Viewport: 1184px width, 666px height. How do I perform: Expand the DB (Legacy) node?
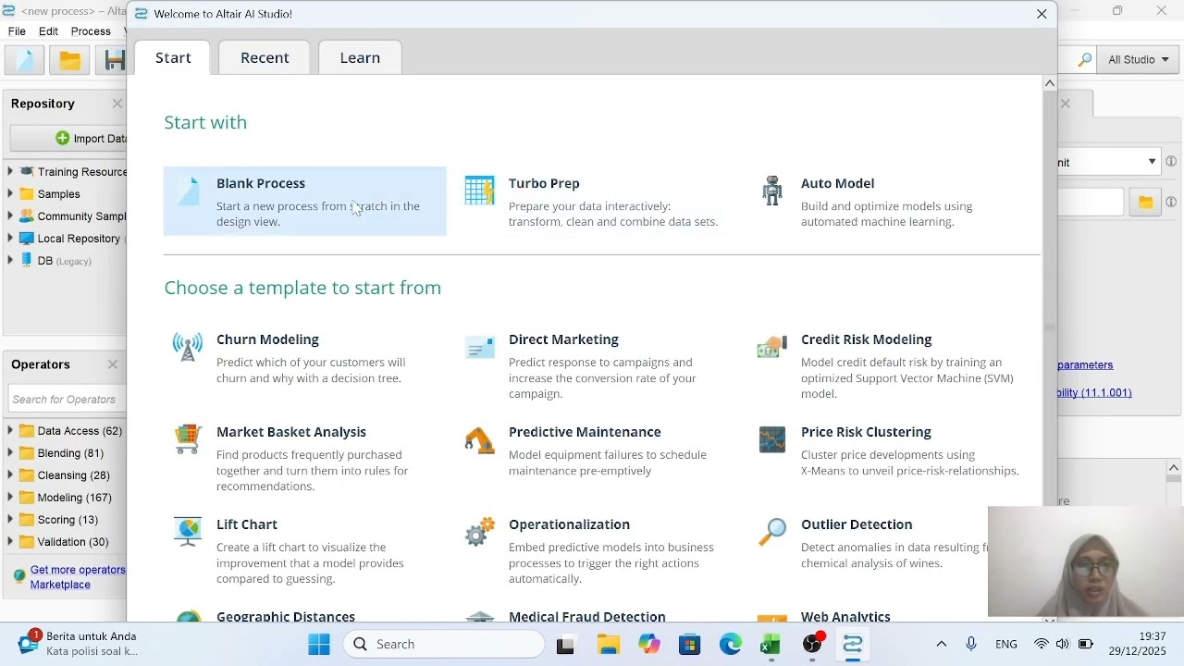coord(10,260)
